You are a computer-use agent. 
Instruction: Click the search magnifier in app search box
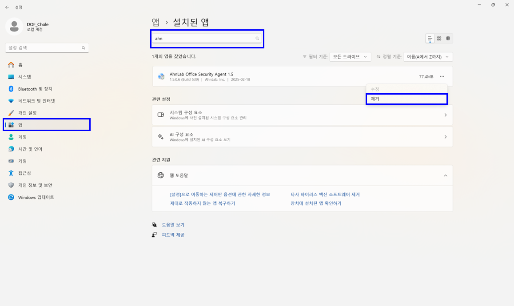[257, 39]
